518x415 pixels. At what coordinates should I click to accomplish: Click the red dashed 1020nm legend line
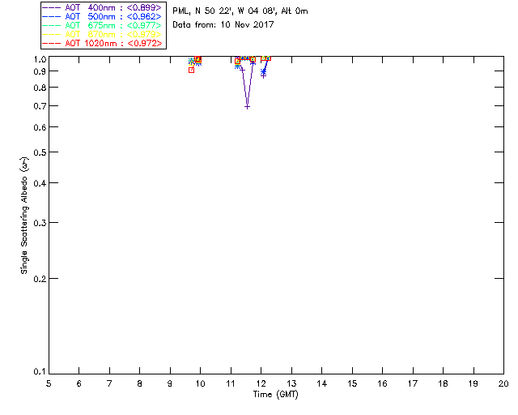coord(52,44)
